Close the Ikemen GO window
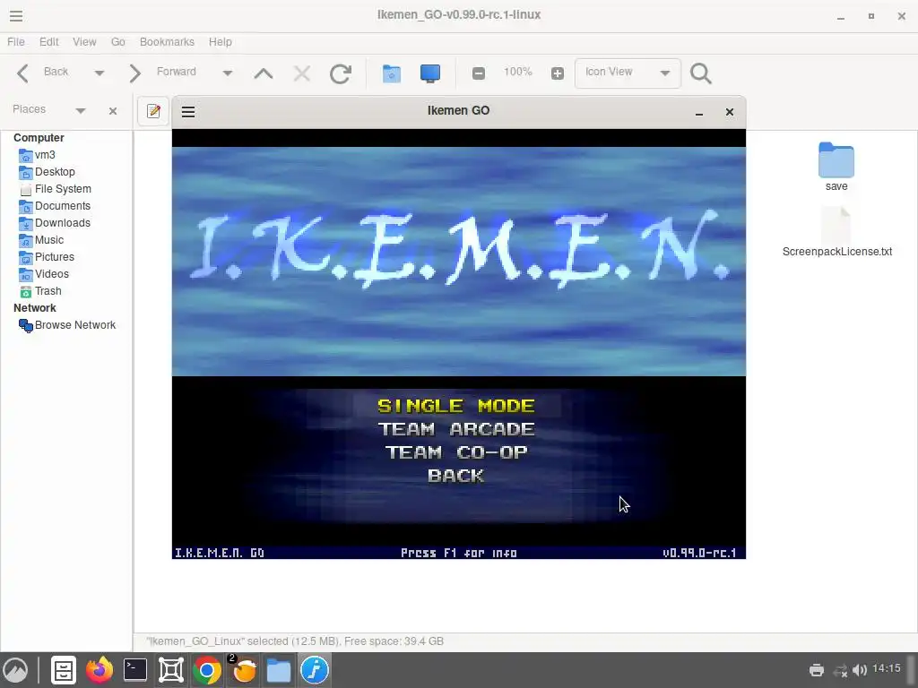918x688 pixels. 730,112
